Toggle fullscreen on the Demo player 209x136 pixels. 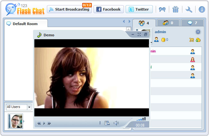click(139, 34)
